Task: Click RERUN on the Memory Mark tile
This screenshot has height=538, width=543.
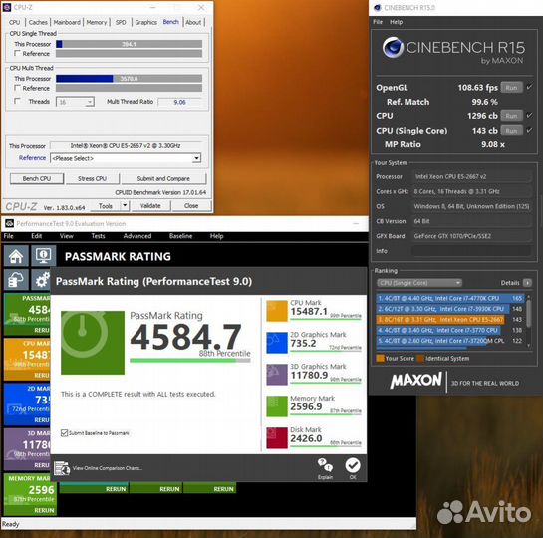Action: point(44,510)
